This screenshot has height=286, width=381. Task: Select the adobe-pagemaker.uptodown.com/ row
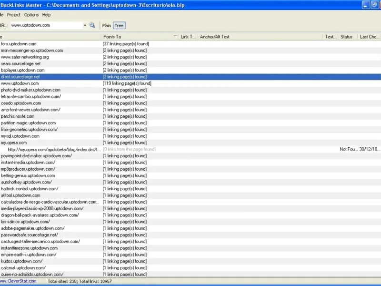pyautogui.click(x=190, y=228)
